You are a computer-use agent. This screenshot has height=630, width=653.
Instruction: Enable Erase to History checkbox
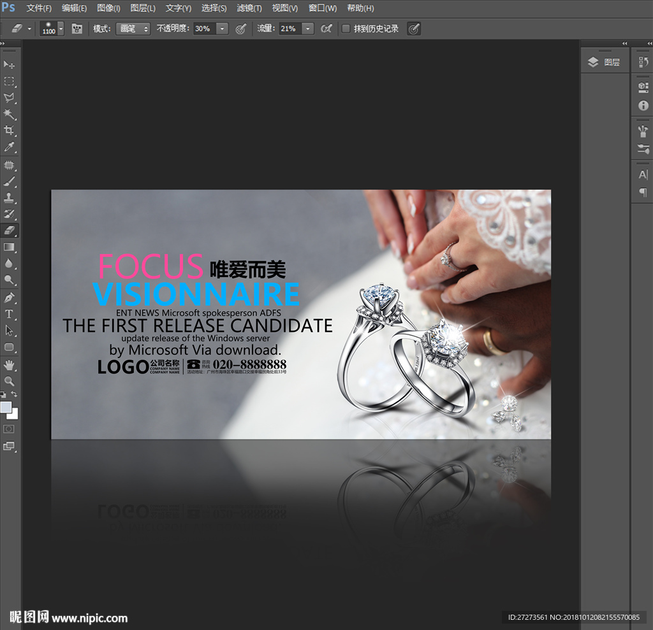[345, 29]
